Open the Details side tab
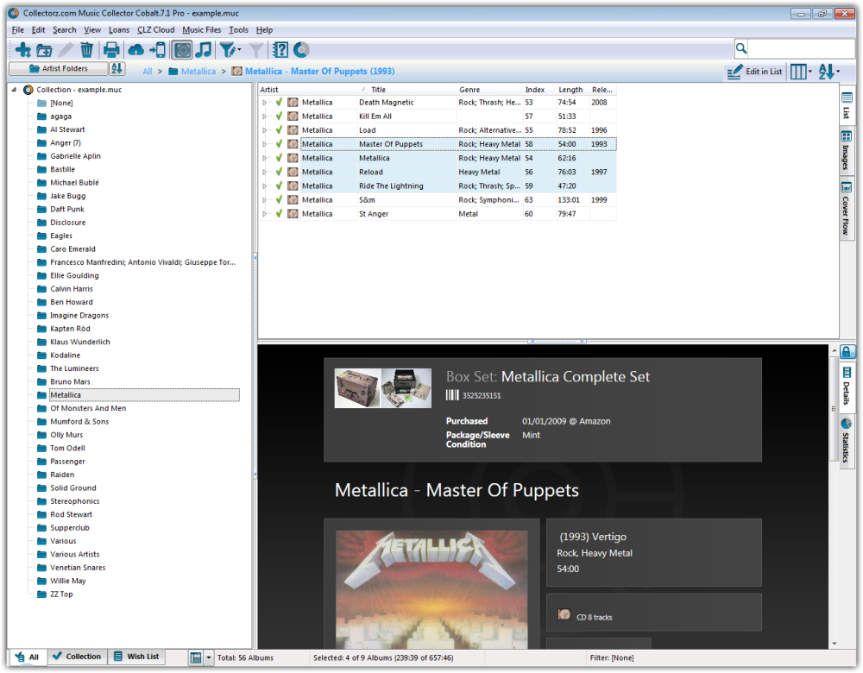Screen dimensions: 863x673 [x=847, y=386]
